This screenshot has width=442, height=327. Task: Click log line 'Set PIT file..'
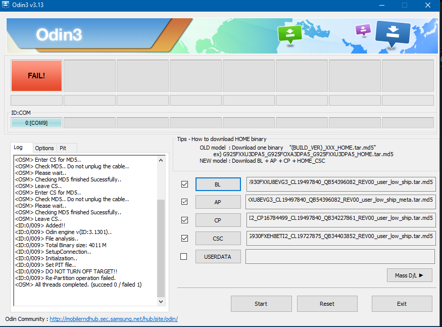tap(45, 265)
